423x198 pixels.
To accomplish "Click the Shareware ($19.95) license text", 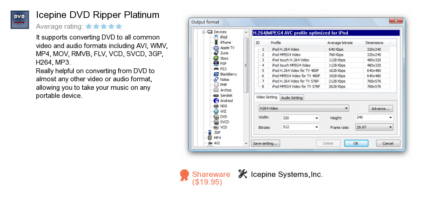I will pos(211,178).
